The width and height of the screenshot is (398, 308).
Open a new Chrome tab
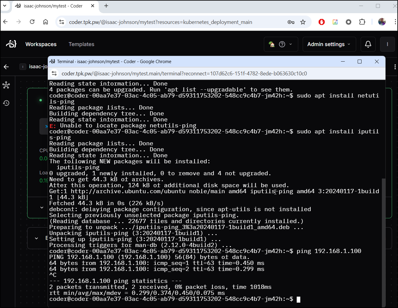tap(106, 6)
